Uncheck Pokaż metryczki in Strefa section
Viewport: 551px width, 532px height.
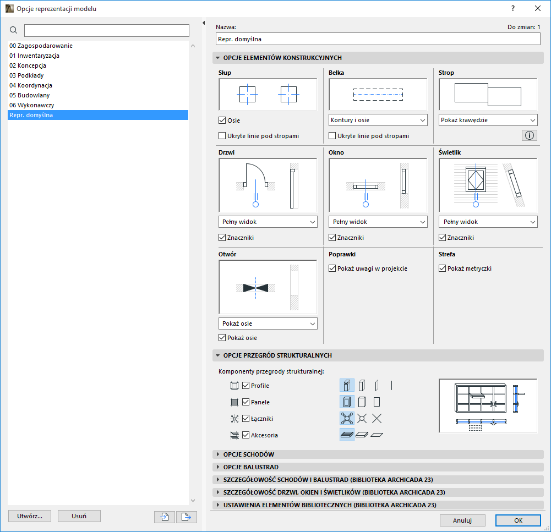click(x=442, y=268)
